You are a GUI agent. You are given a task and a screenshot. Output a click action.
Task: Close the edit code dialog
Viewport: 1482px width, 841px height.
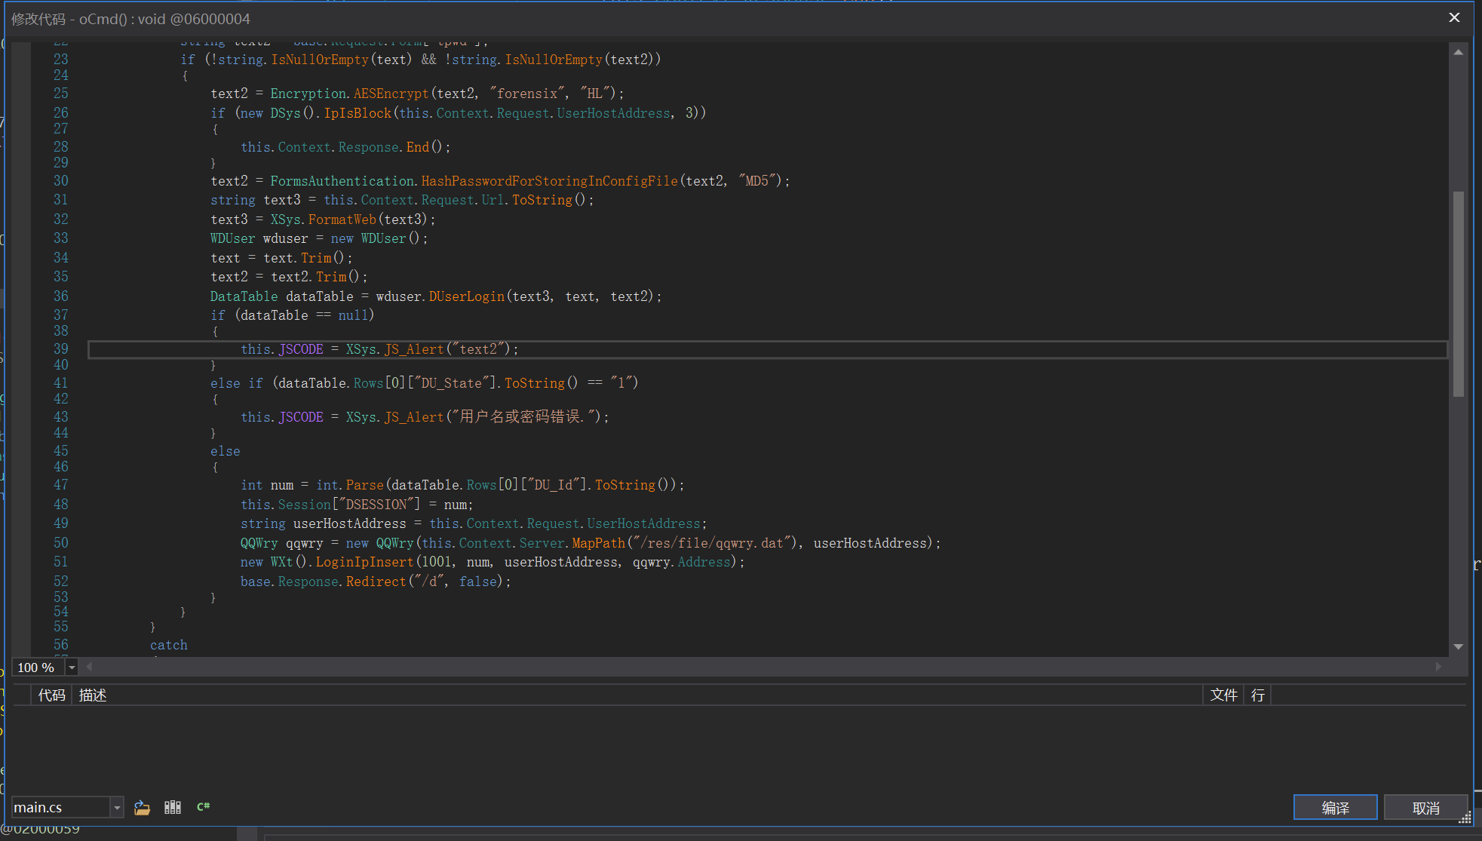tap(1454, 17)
